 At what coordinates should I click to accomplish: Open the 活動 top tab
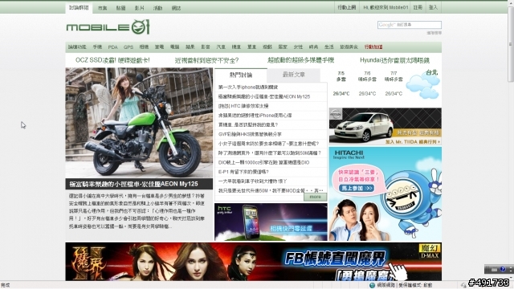pyautogui.click(x=157, y=8)
